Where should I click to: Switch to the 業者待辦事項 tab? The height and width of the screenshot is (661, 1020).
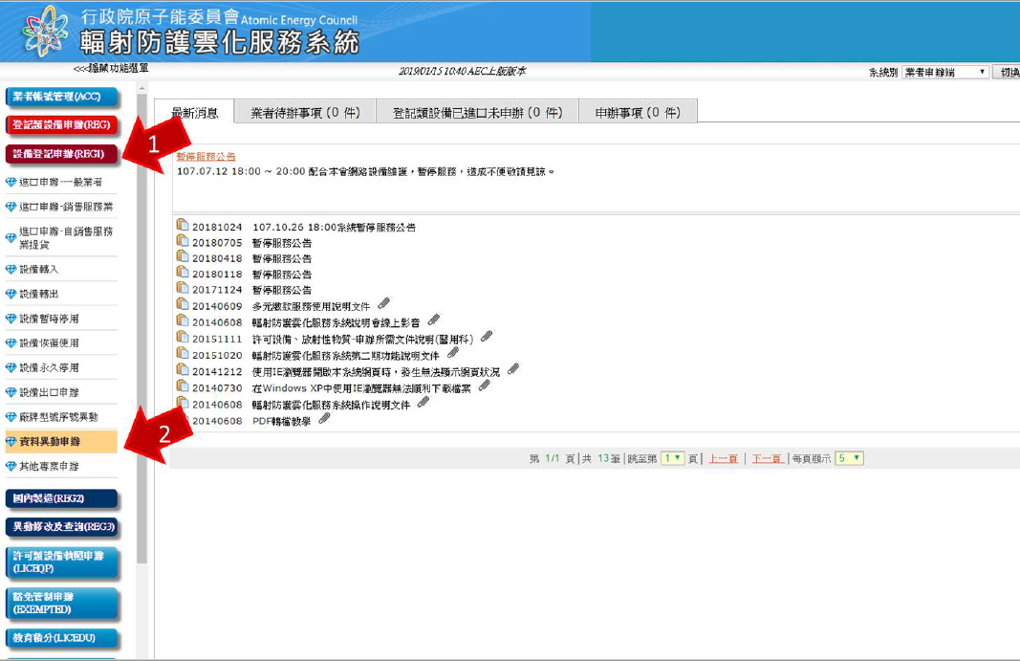click(x=305, y=113)
